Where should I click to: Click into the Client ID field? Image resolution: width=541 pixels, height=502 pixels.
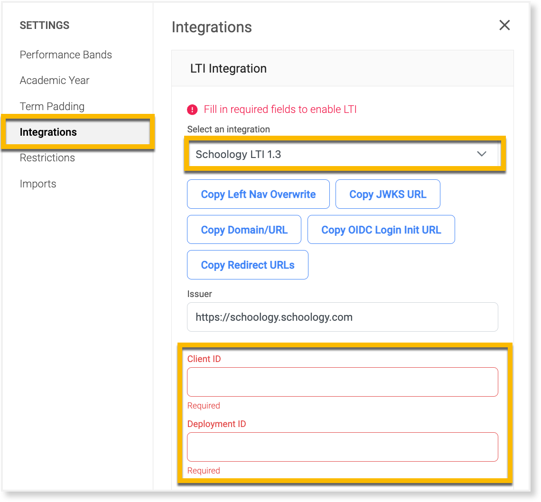coord(343,382)
